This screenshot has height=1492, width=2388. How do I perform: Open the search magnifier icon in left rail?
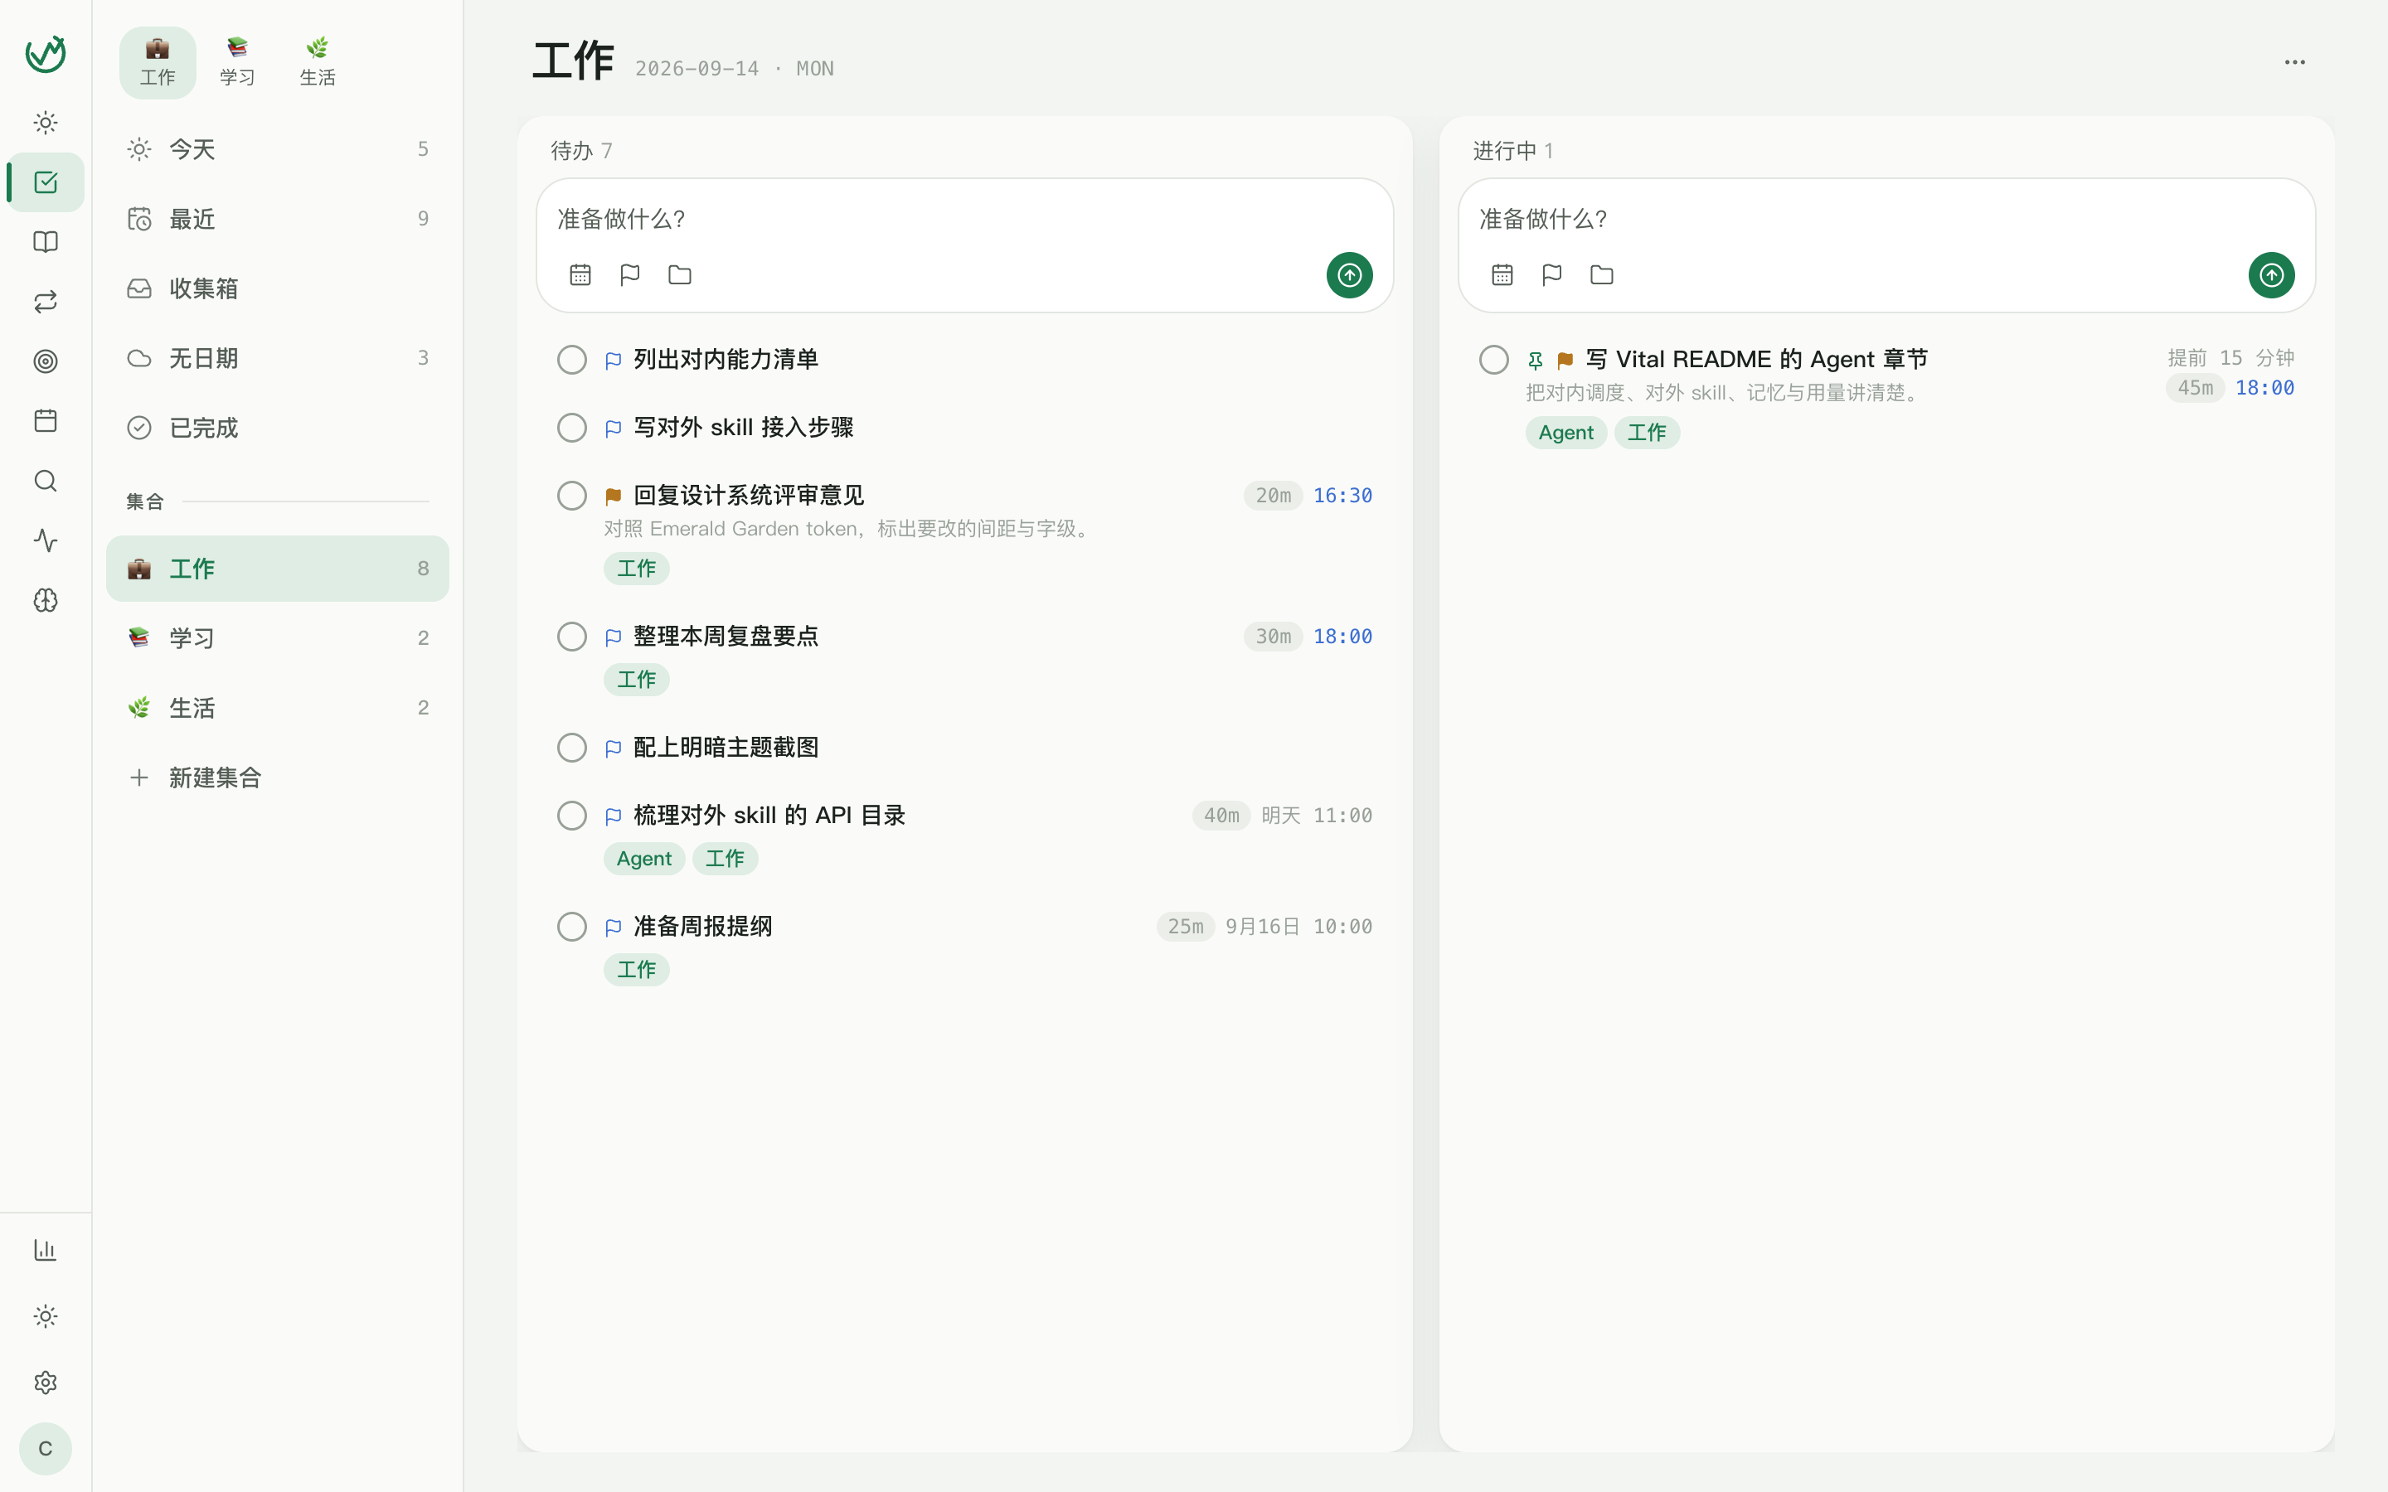[46, 481]
